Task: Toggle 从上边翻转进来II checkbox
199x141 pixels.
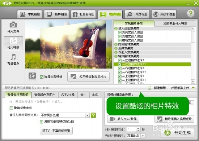Action: coord(119,80)
